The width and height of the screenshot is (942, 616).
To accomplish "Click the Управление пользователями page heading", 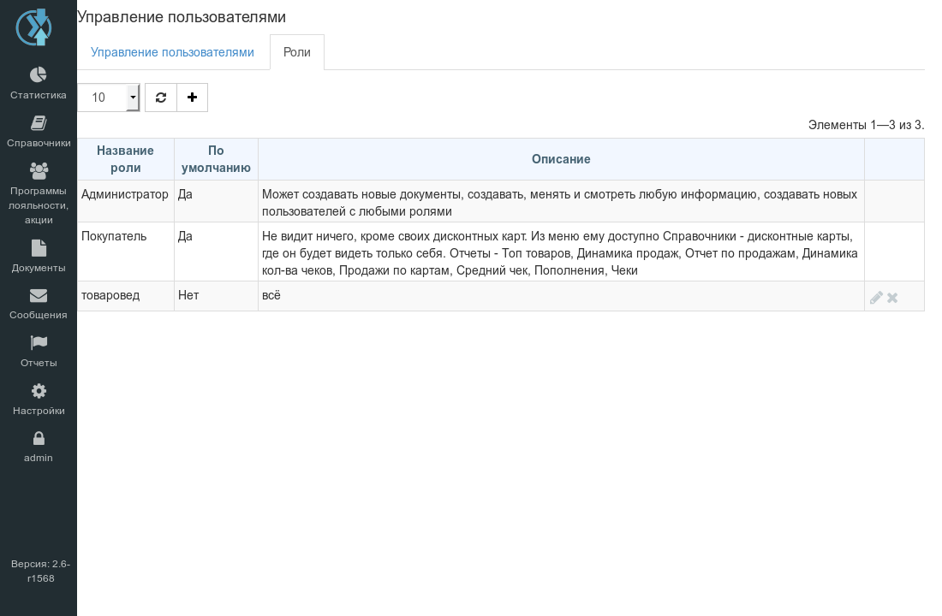I will click(182, 17).
